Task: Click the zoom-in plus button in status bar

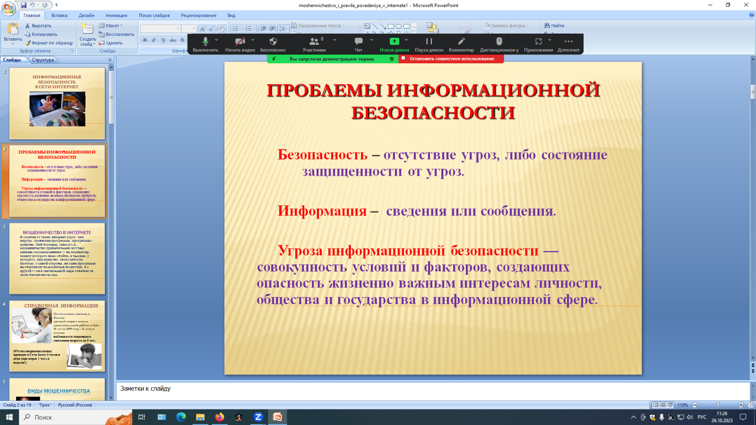Action: (741, 405)
